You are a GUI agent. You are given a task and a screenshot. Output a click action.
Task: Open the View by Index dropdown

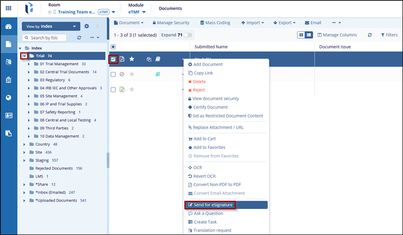[x=51, y=26]
